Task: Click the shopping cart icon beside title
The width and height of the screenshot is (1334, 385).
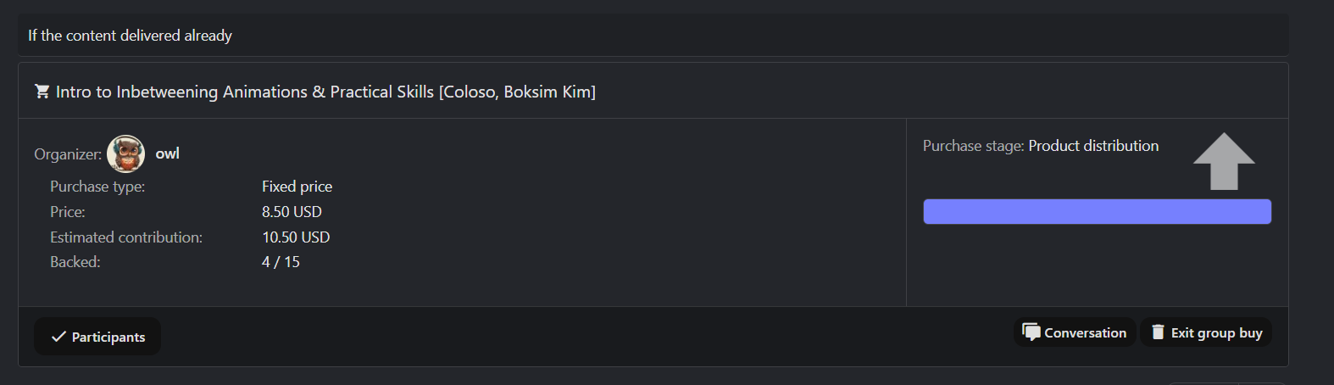Action: point(42,91)
